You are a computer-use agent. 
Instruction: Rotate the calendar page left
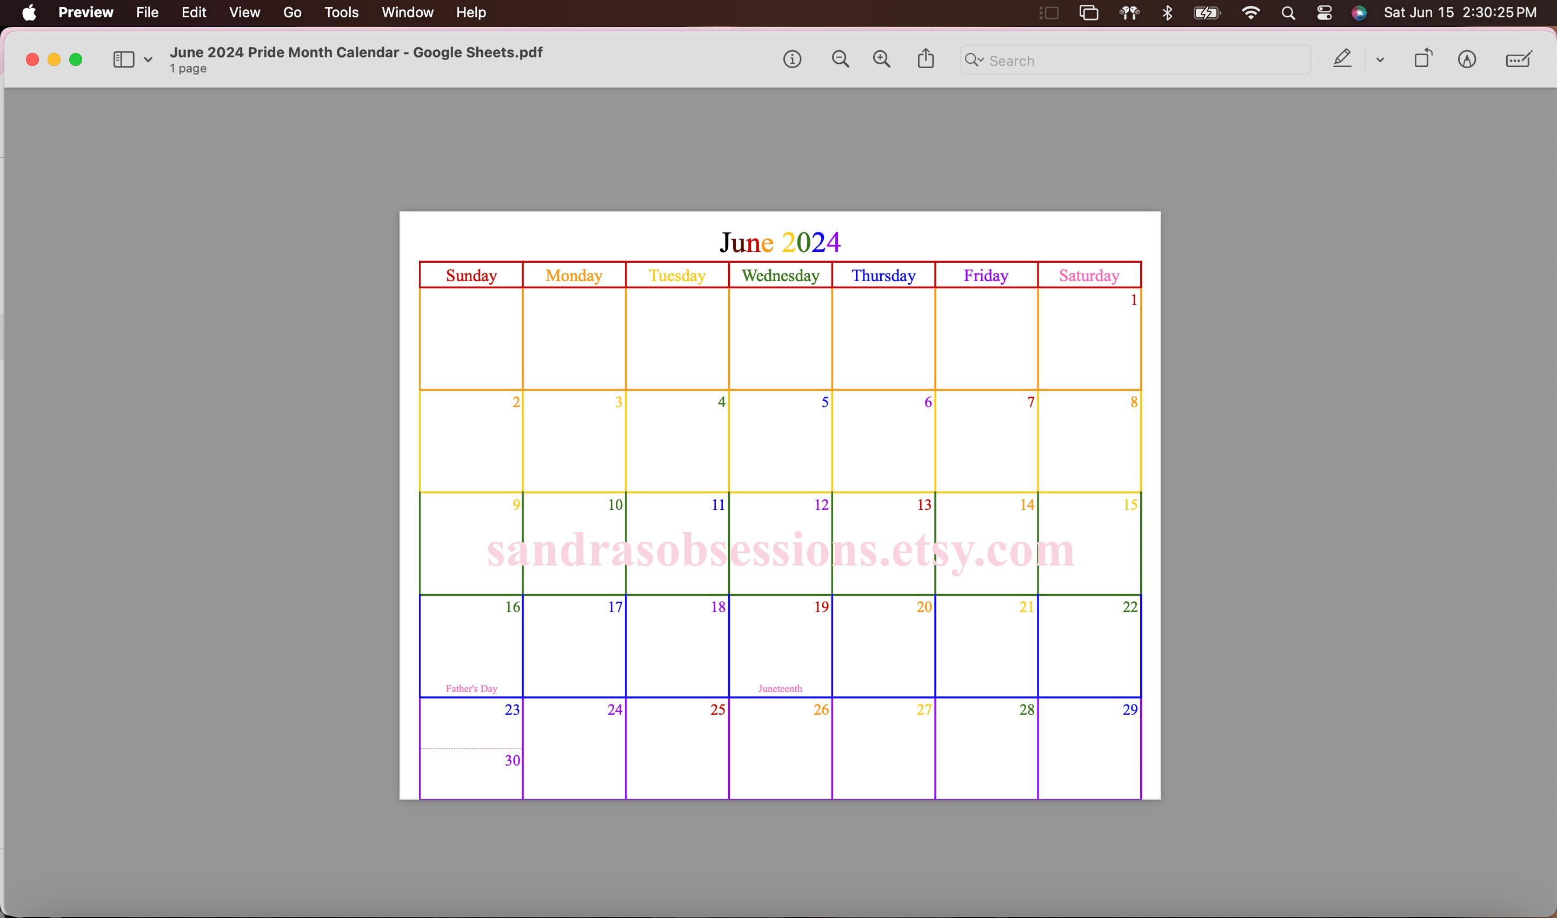click(1423, 59)
